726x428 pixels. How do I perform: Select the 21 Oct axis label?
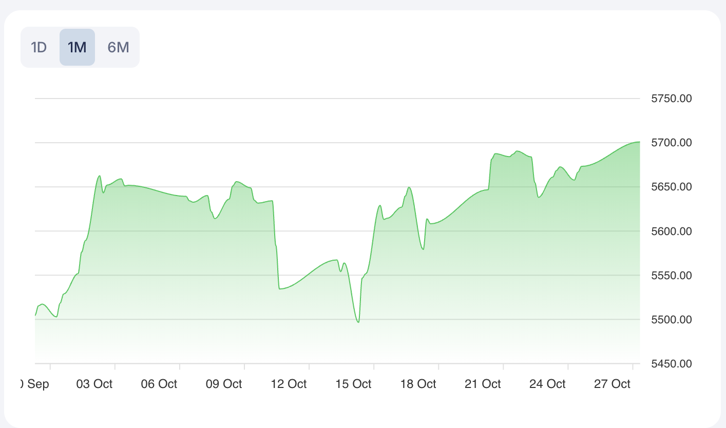tap(483, 384)
